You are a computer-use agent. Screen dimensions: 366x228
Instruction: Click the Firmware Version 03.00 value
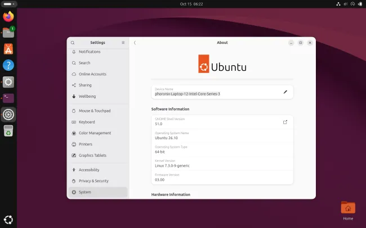[160, 180]
